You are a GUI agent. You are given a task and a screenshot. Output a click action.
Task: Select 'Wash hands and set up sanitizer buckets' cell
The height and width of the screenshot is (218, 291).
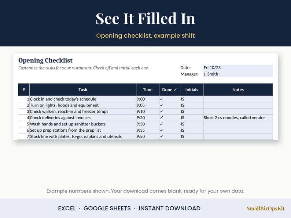pos(83,124)
